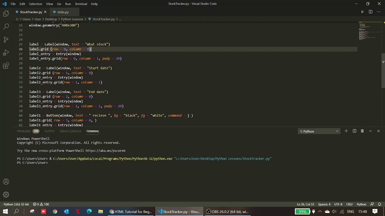Open the Manage gear icon
The image size is (385, 216).
(6, 195)
